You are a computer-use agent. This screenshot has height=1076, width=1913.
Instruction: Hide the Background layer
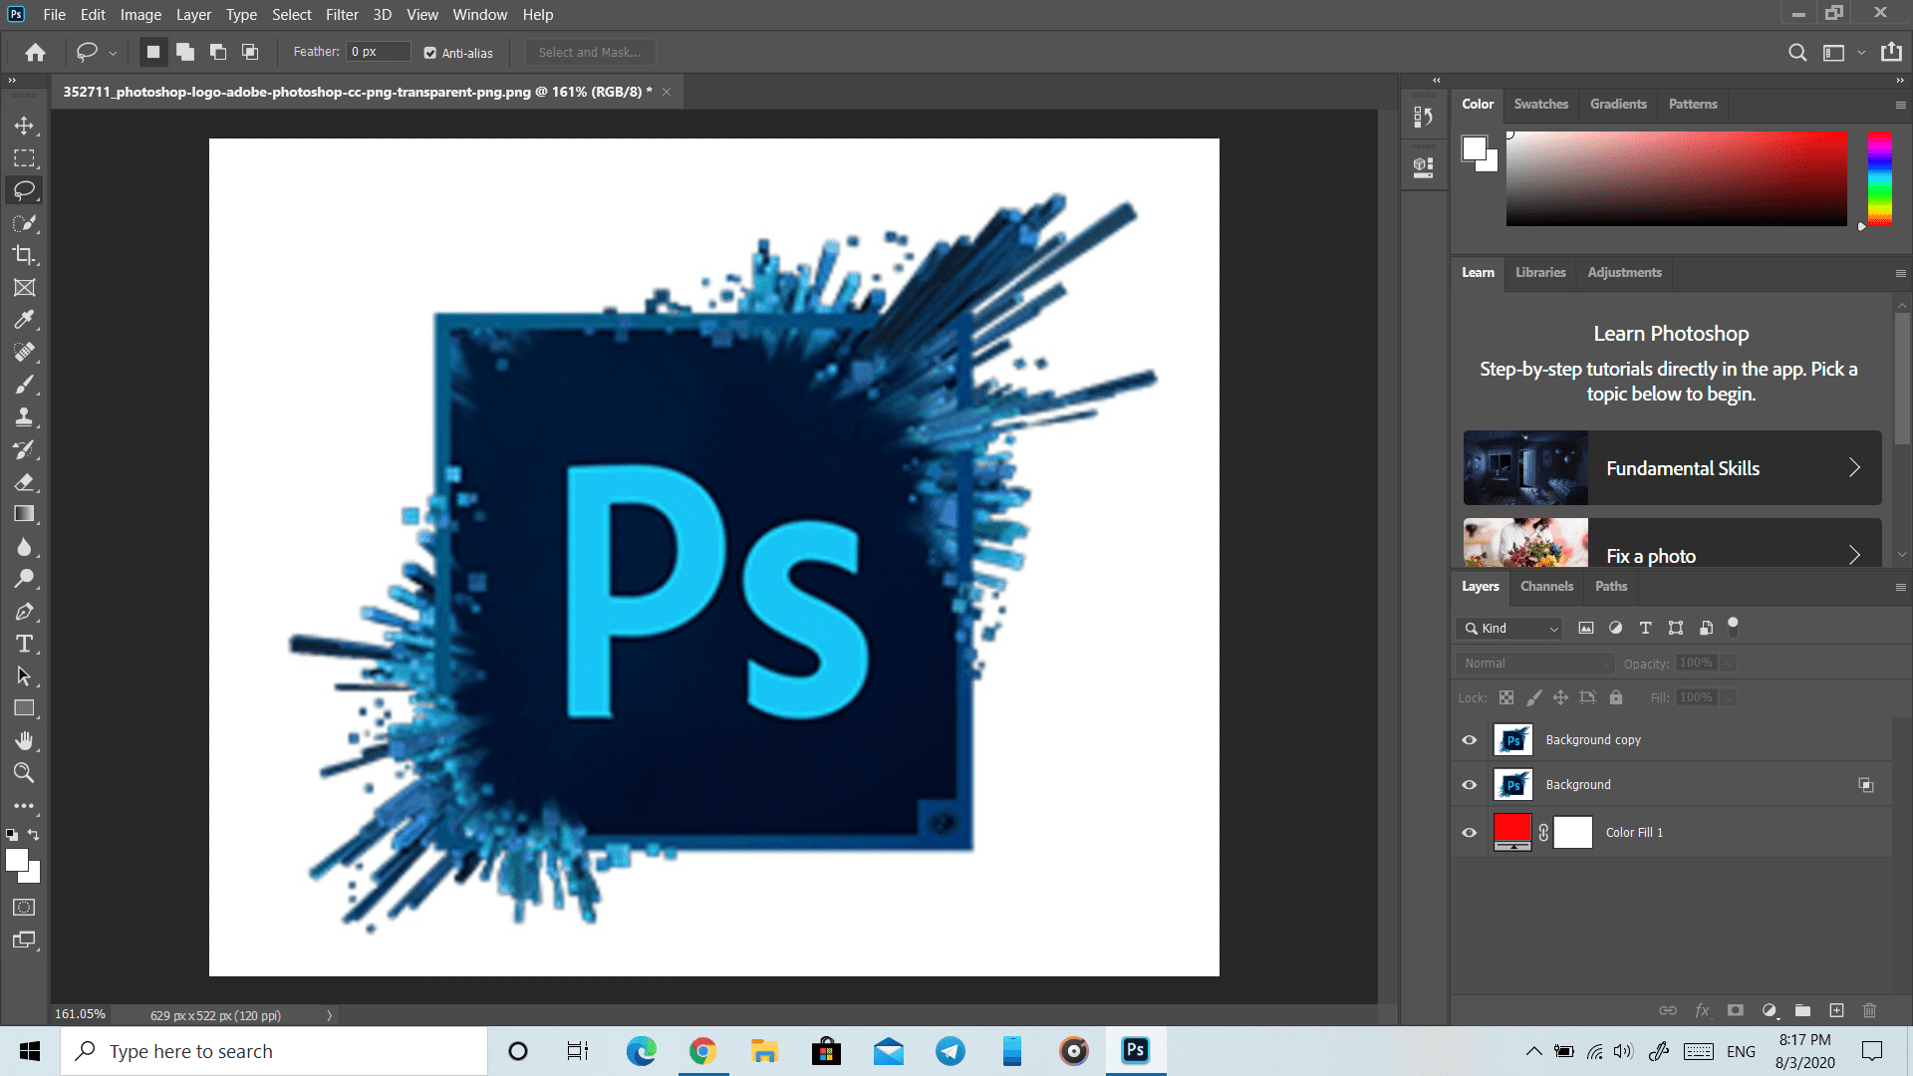1469,785
